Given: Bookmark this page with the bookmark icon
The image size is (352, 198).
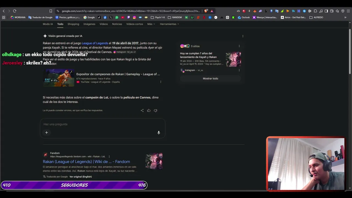Looking at the screenshot, I should 51,11.
